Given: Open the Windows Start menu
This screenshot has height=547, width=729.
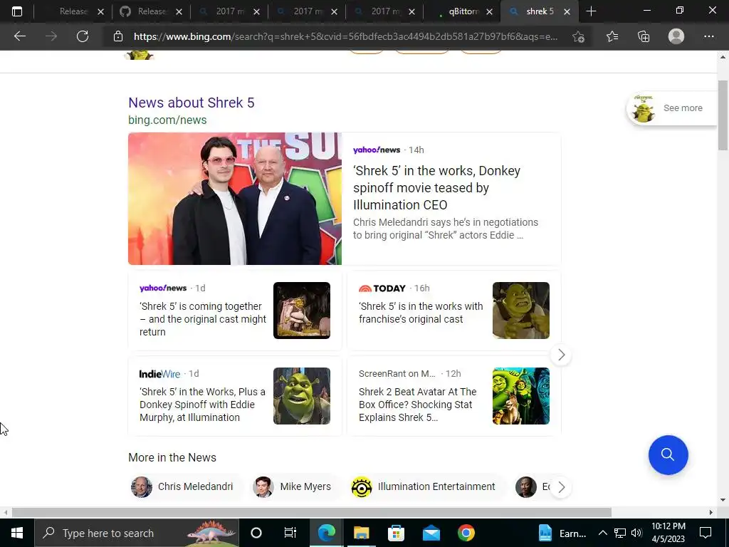Looking at the screenshot, I should pos(17,533).
